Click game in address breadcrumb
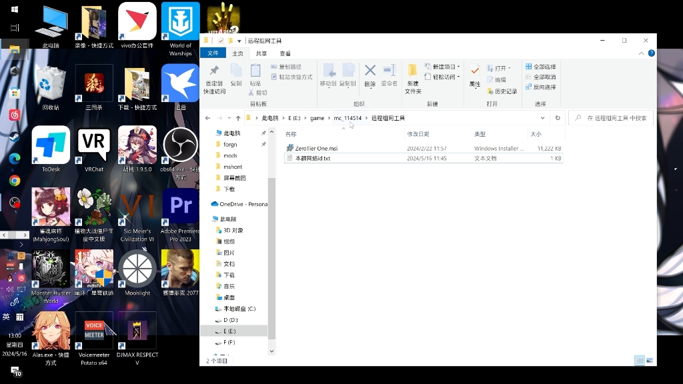The width and height of the screenshot is (683, 384). pos(317,118)
